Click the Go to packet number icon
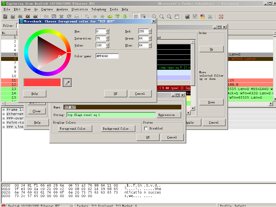The height and width of the screenshot is (207, 276). tap(110, 16)
